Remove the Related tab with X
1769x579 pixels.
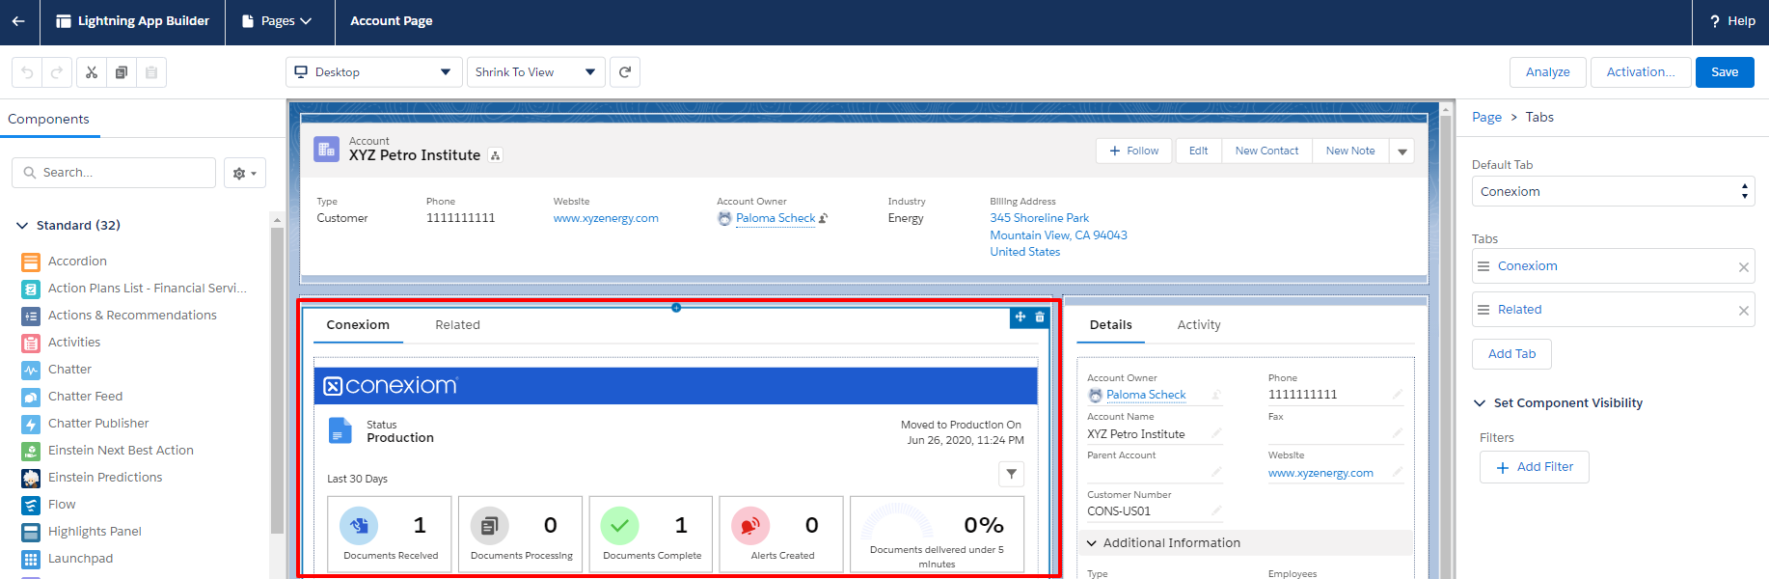click(x=1743, y=311)
